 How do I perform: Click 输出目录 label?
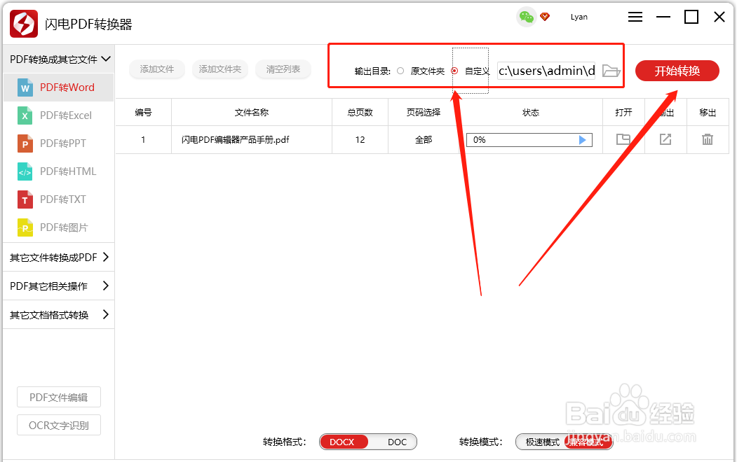tap(373, 71)
